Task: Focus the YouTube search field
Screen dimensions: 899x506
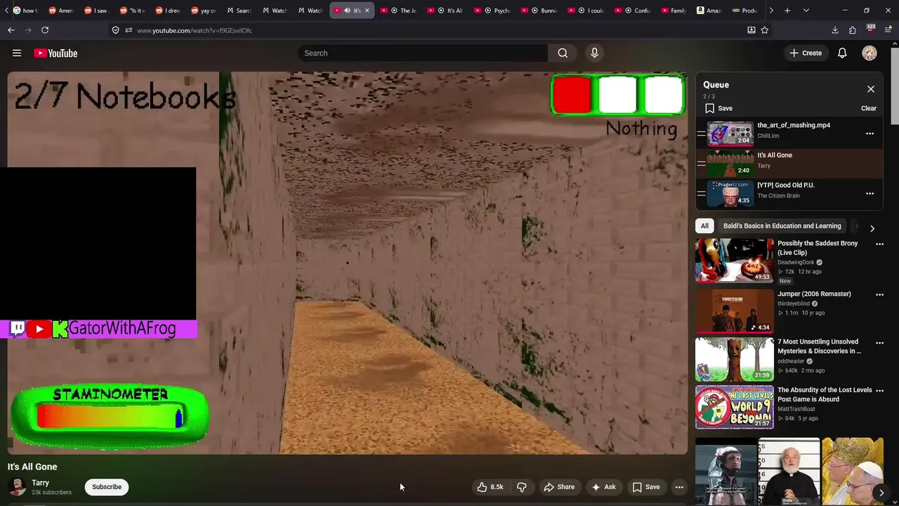Action: coord(423,53)
